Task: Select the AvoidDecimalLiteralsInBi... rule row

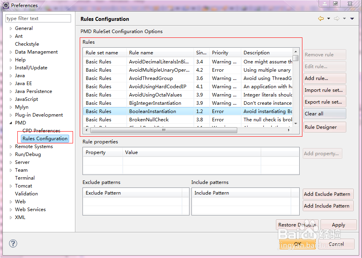Action: tap(188, 62)
